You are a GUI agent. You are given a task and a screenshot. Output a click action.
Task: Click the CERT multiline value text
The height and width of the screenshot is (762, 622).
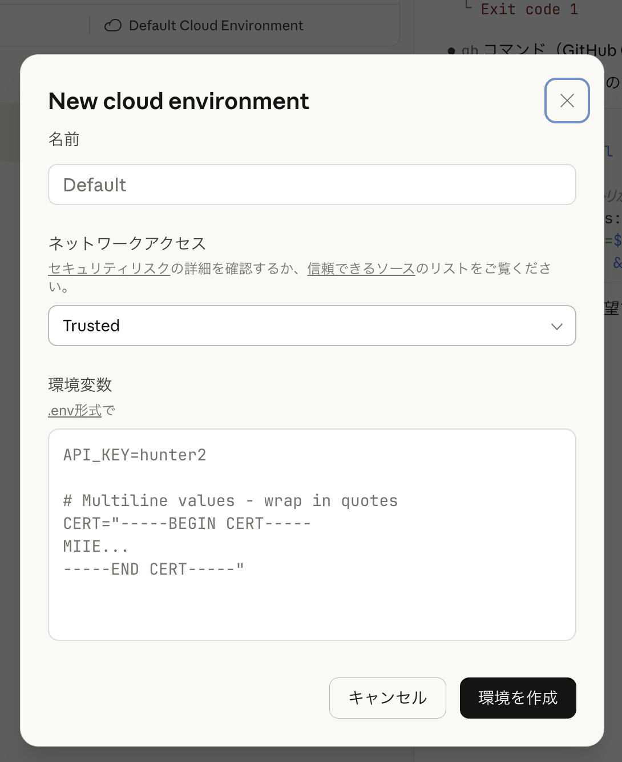[187, 523]
